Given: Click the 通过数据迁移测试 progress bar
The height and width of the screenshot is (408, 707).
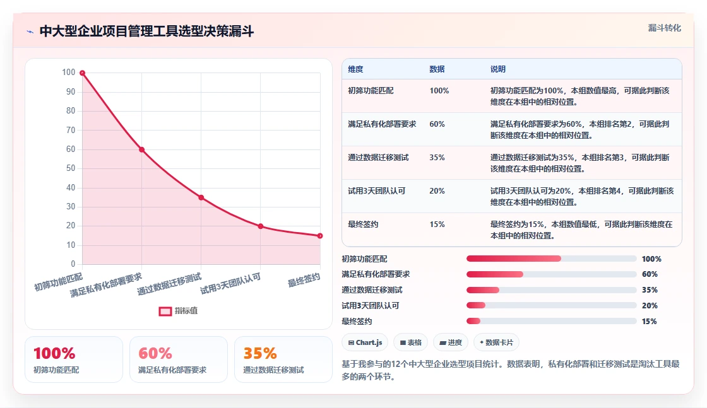Looking at the screenshot, I should pyautogui.click(x=552, y=290).
